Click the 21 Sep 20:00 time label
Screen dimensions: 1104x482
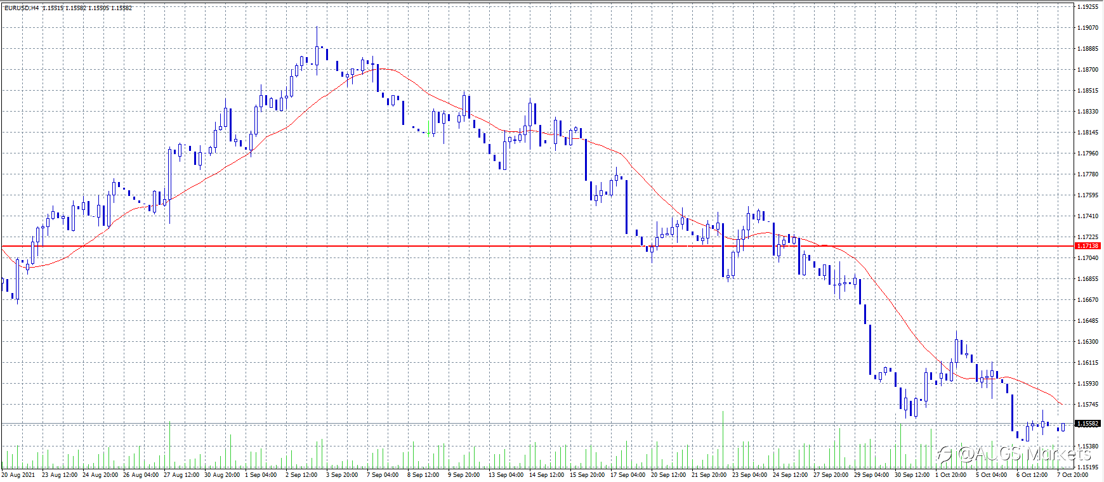(709, 475)
